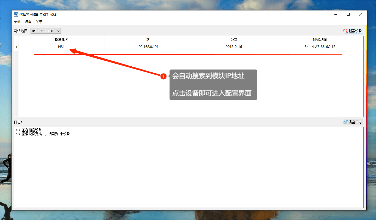
Task: Click the 模块型号 column header
Action: [61, 40]
